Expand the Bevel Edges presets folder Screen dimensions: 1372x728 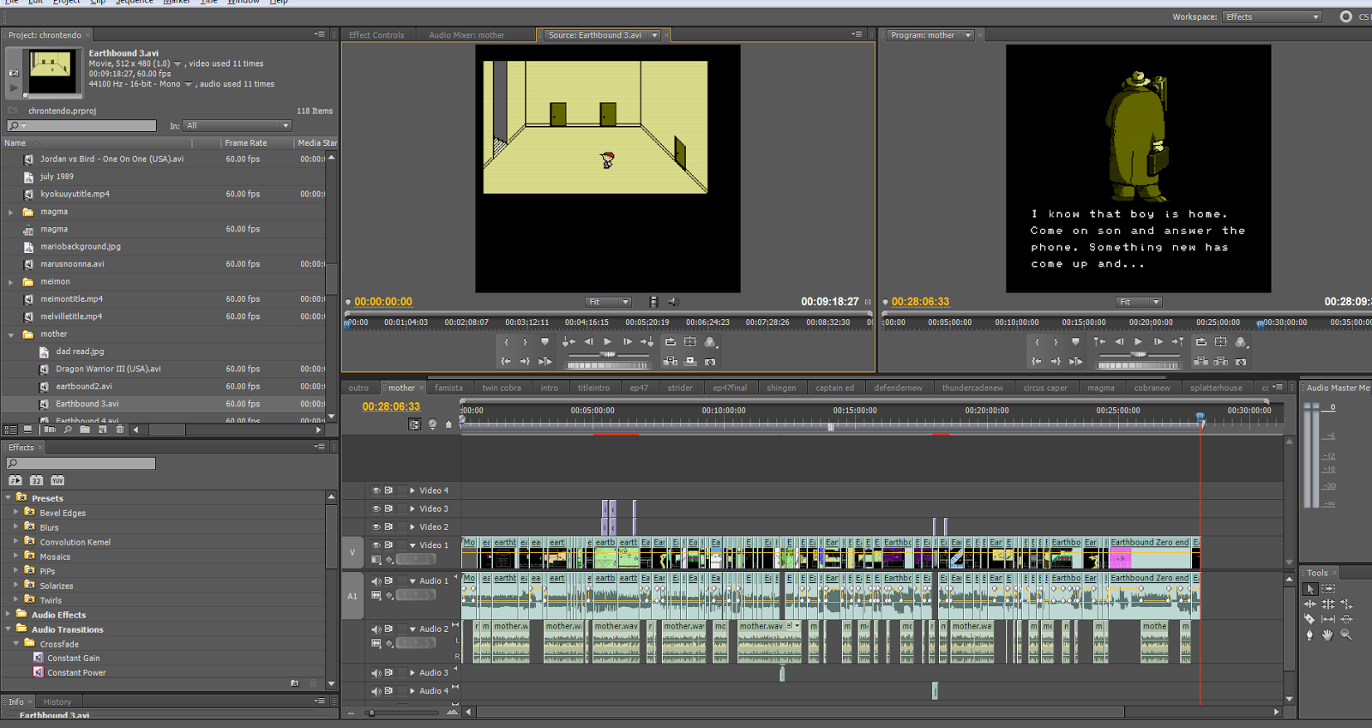pos(15,513)
